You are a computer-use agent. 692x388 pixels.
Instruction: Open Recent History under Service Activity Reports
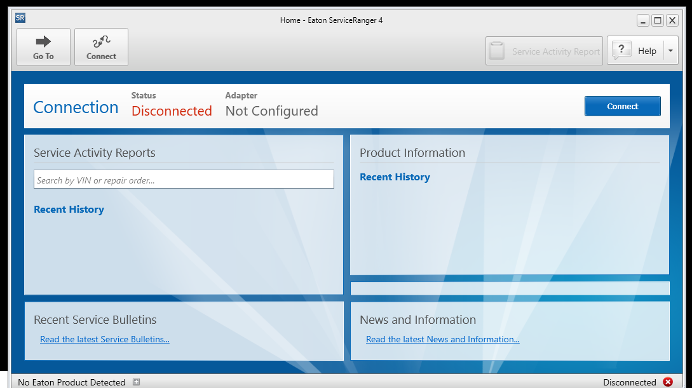(x=69, y=210)
